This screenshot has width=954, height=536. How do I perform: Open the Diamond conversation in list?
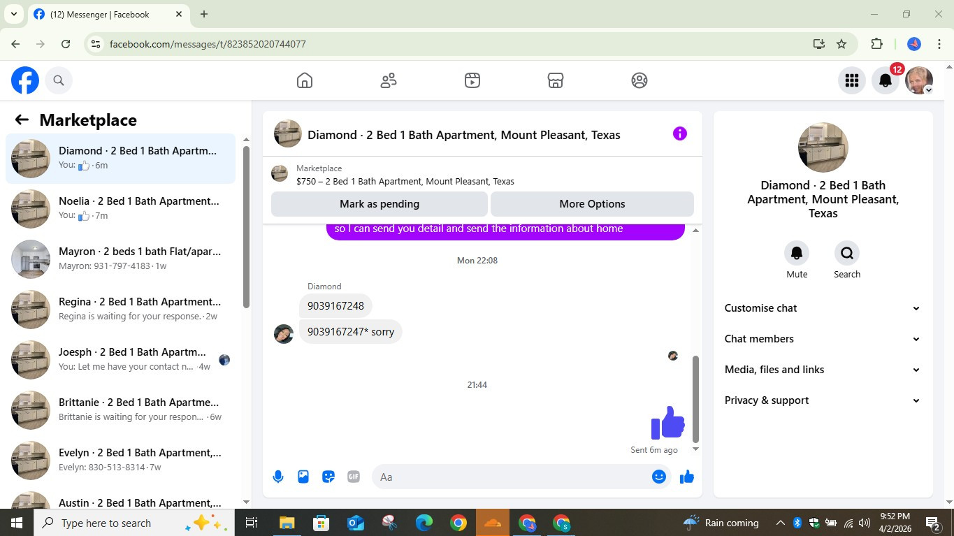pyautogui.click(x=121, y=159)
